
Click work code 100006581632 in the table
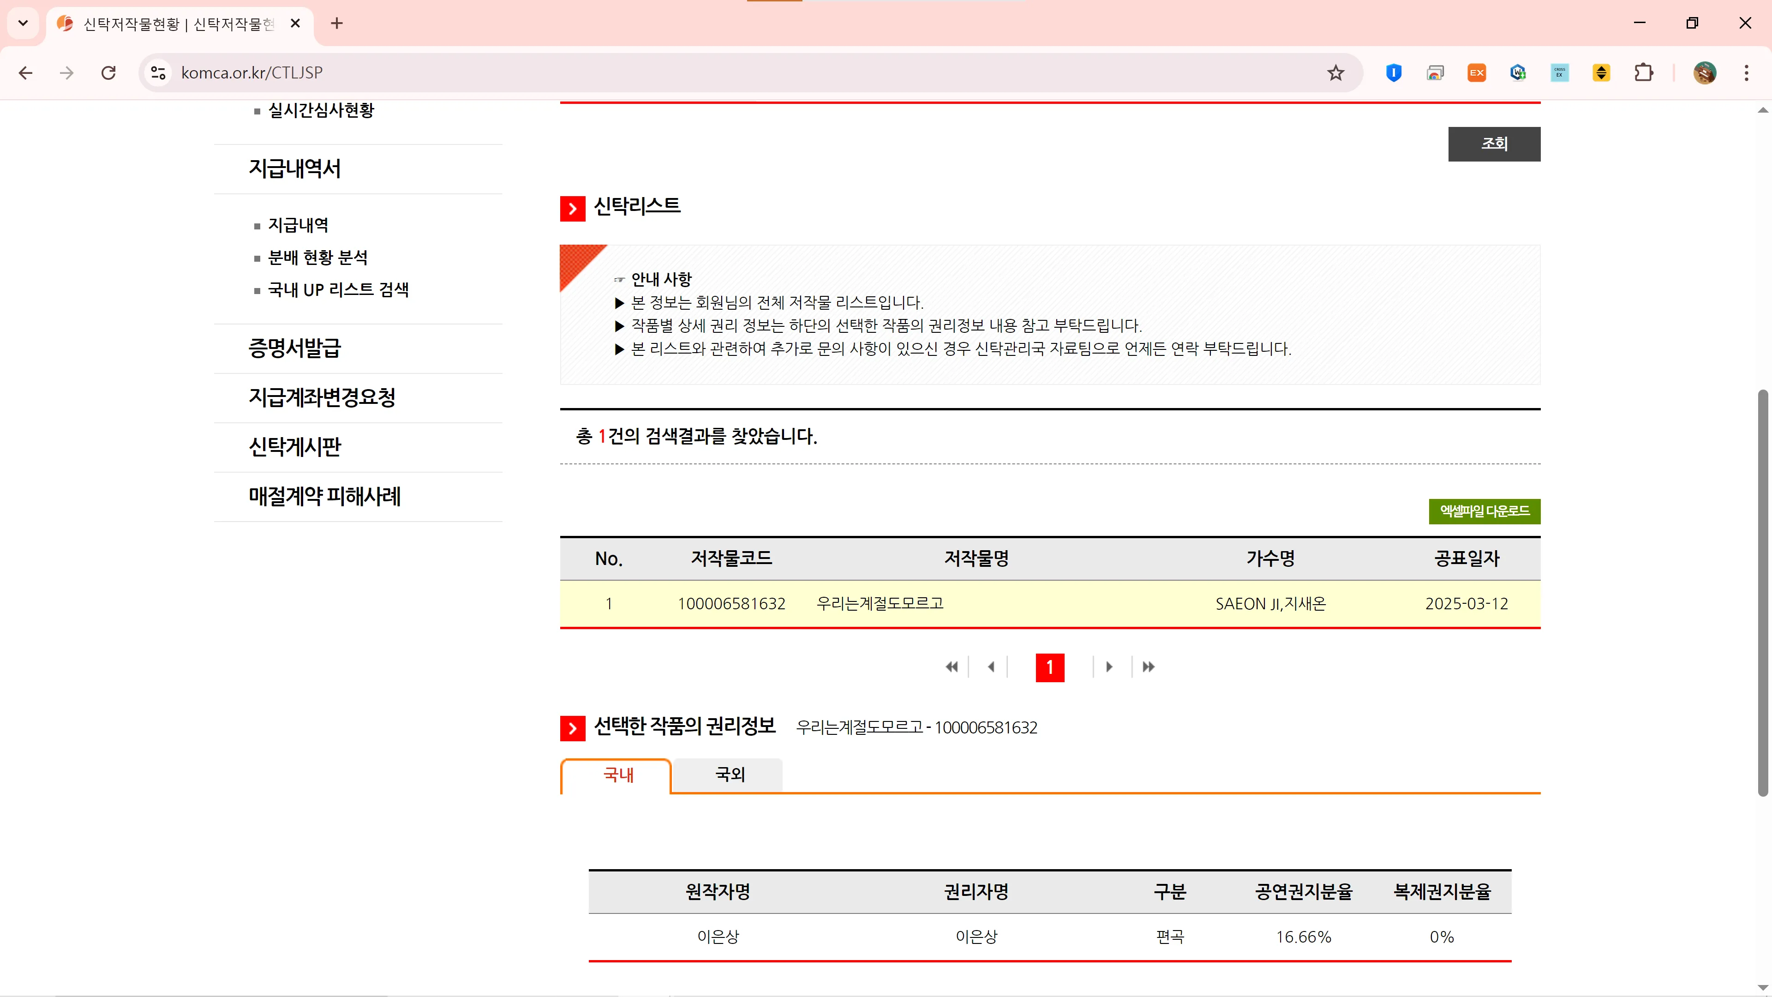click(731, 604)
